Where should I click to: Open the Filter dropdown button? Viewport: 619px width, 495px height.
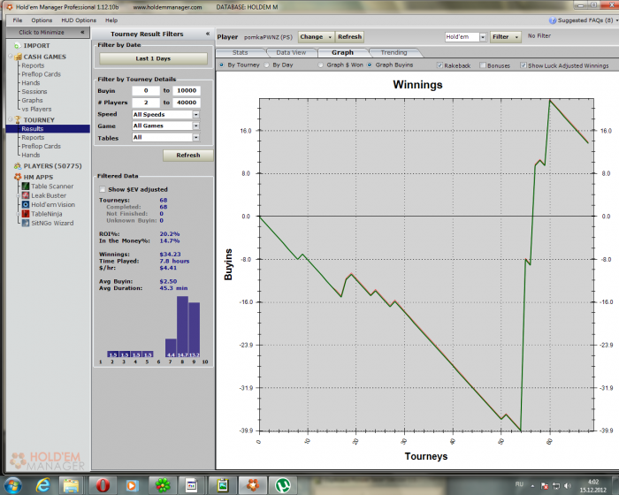(506, 37)
